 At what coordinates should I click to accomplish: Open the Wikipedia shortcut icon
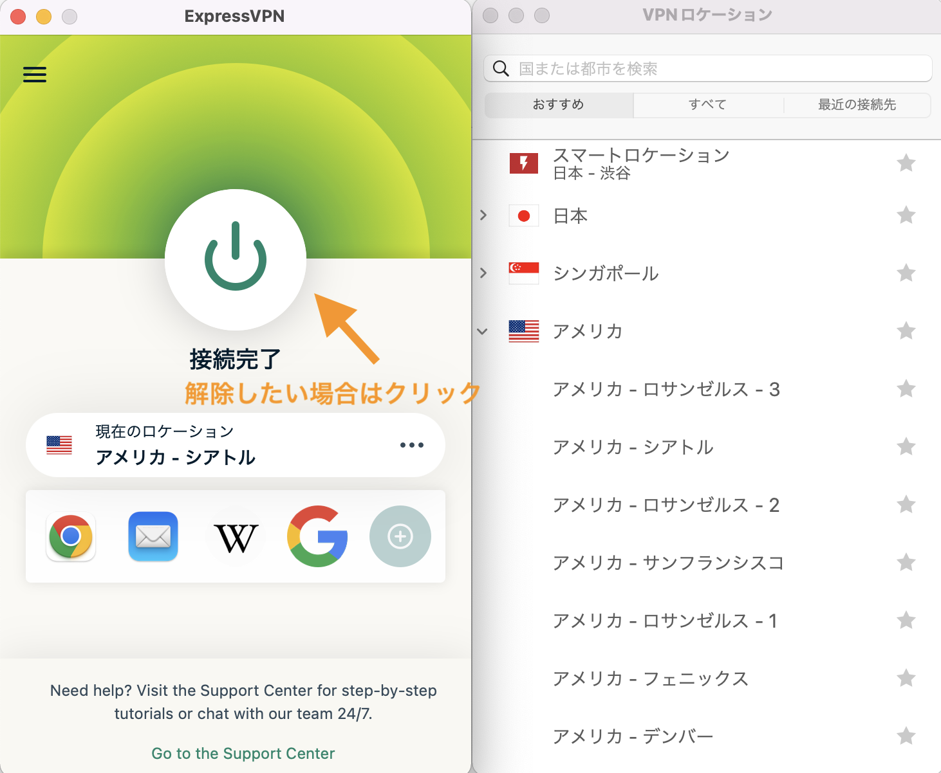[x=236, y=536]
